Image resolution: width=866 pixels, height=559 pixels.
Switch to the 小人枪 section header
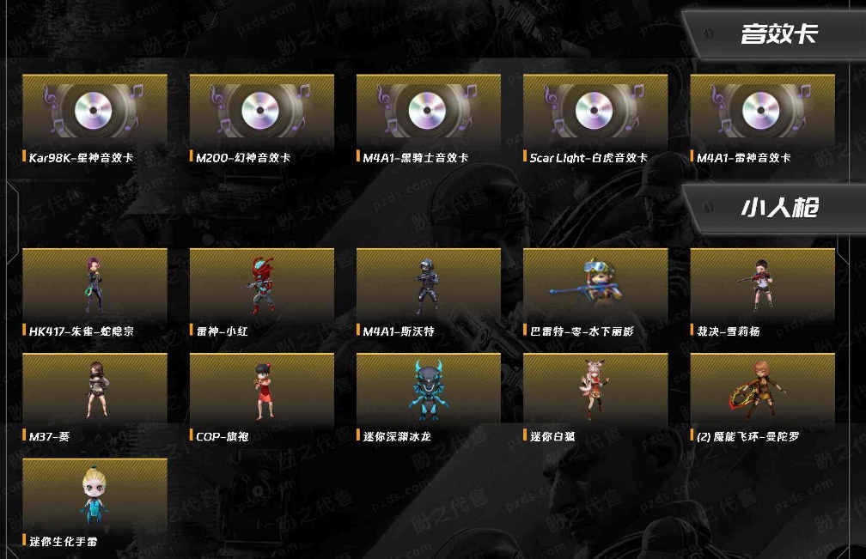778,208
